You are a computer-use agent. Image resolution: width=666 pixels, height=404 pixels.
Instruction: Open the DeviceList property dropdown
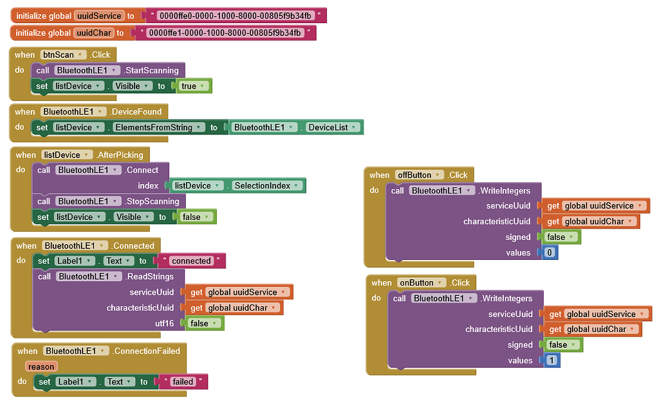[333, 127]
